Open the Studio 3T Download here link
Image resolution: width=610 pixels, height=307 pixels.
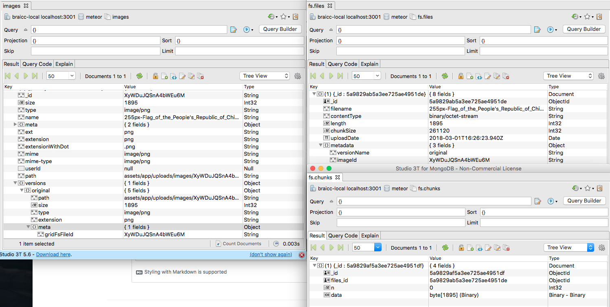click(53, 255)
